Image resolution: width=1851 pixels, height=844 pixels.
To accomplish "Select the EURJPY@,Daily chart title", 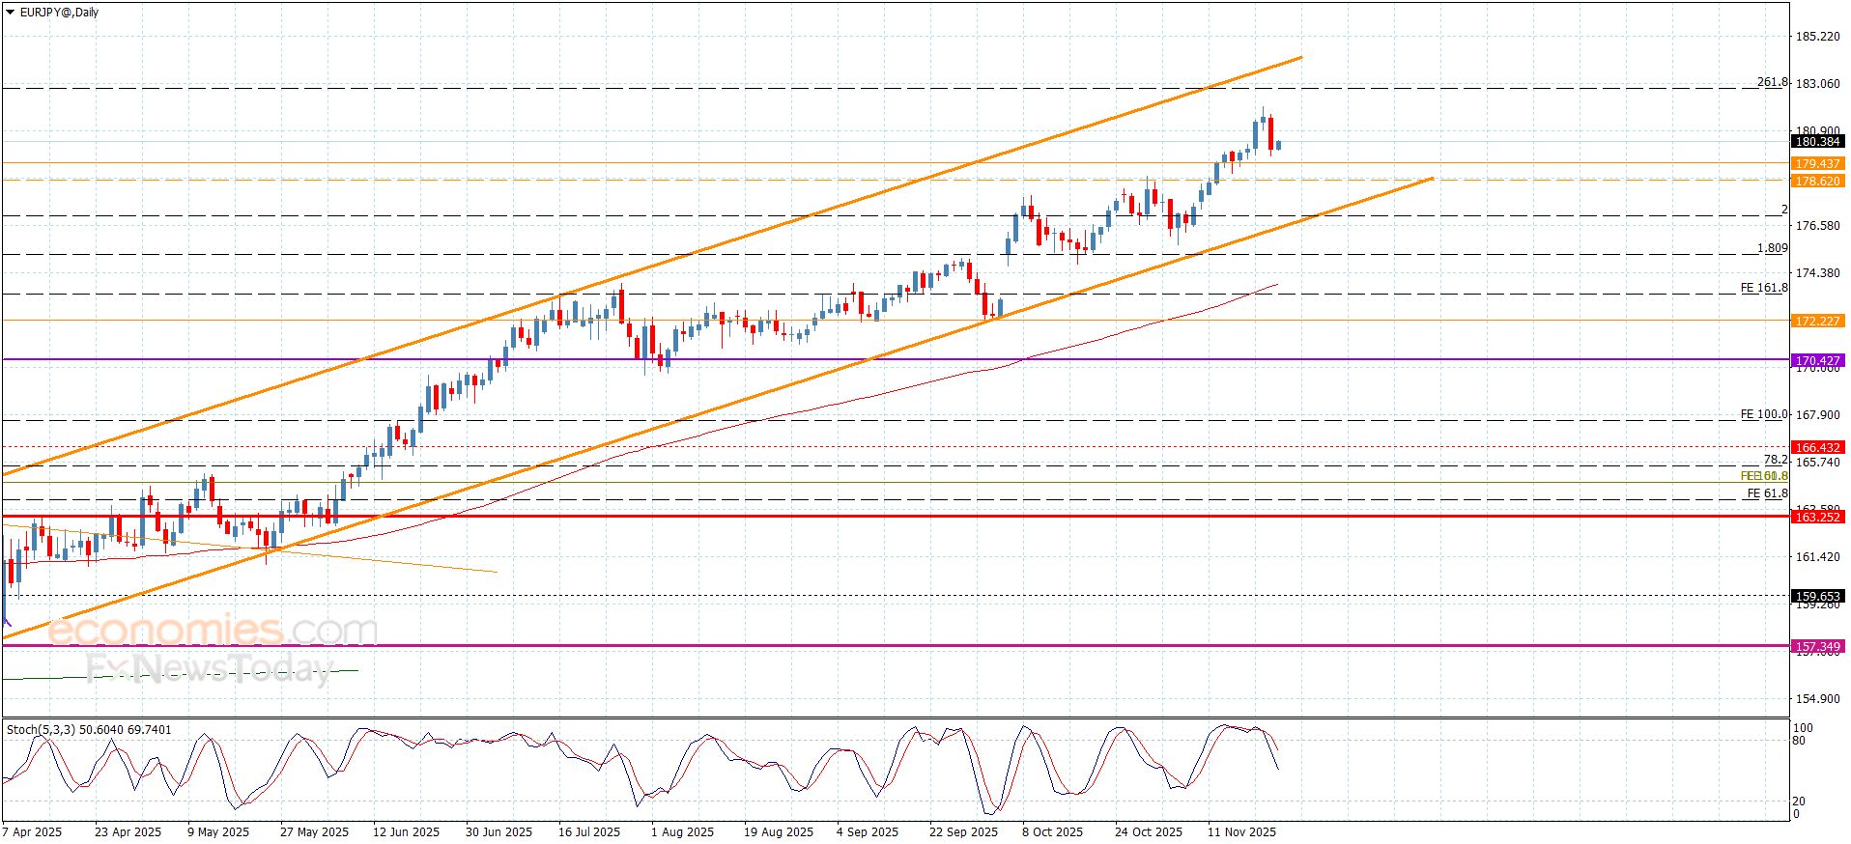I will point(59,13).
